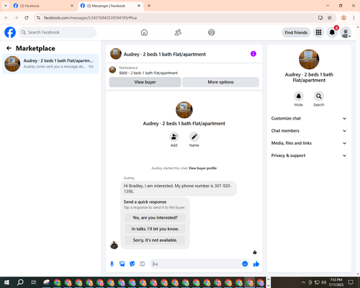This screenshot has height=288, width=360.
Task: Click the Name edit pencil icon
Action: click(194, 137)
